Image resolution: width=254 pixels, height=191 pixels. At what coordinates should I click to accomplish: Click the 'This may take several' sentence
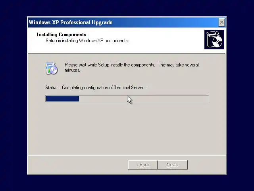click(x=178, y=65)
